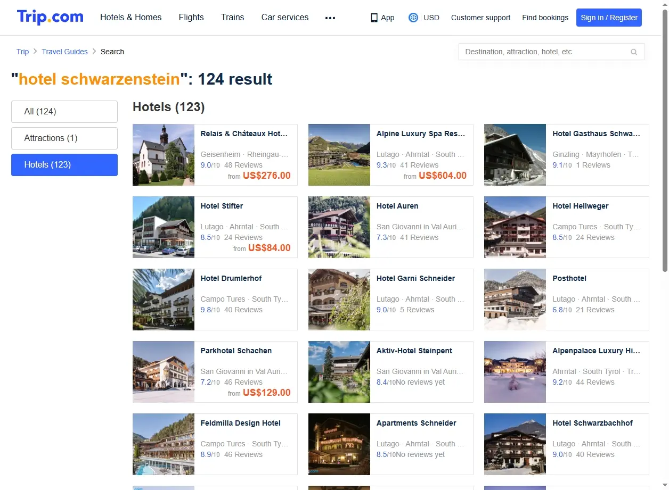669x490 pixels.
Task: Click Find bookings link
Action: [545, 18]
